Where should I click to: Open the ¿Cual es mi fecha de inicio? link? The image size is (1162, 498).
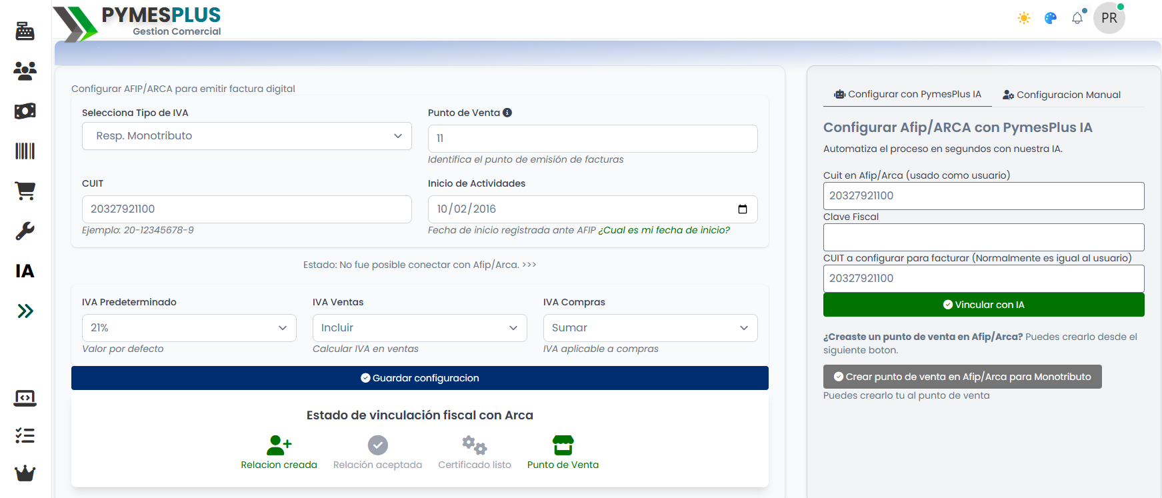(x=663, y=230)
